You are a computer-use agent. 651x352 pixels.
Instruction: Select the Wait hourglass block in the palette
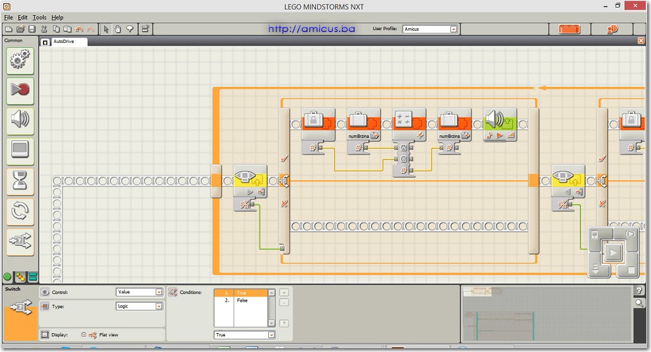pyautogui.click(x=20, y=181)
